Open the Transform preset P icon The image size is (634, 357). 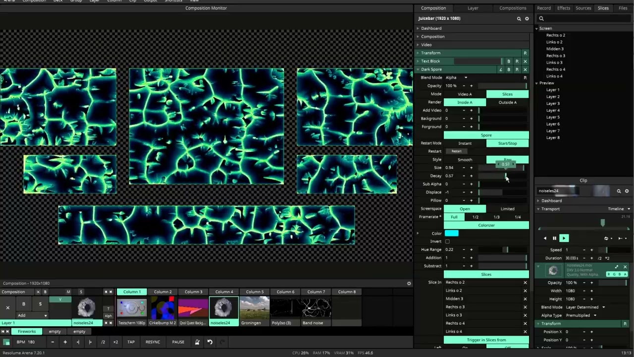tap(525, 53)
